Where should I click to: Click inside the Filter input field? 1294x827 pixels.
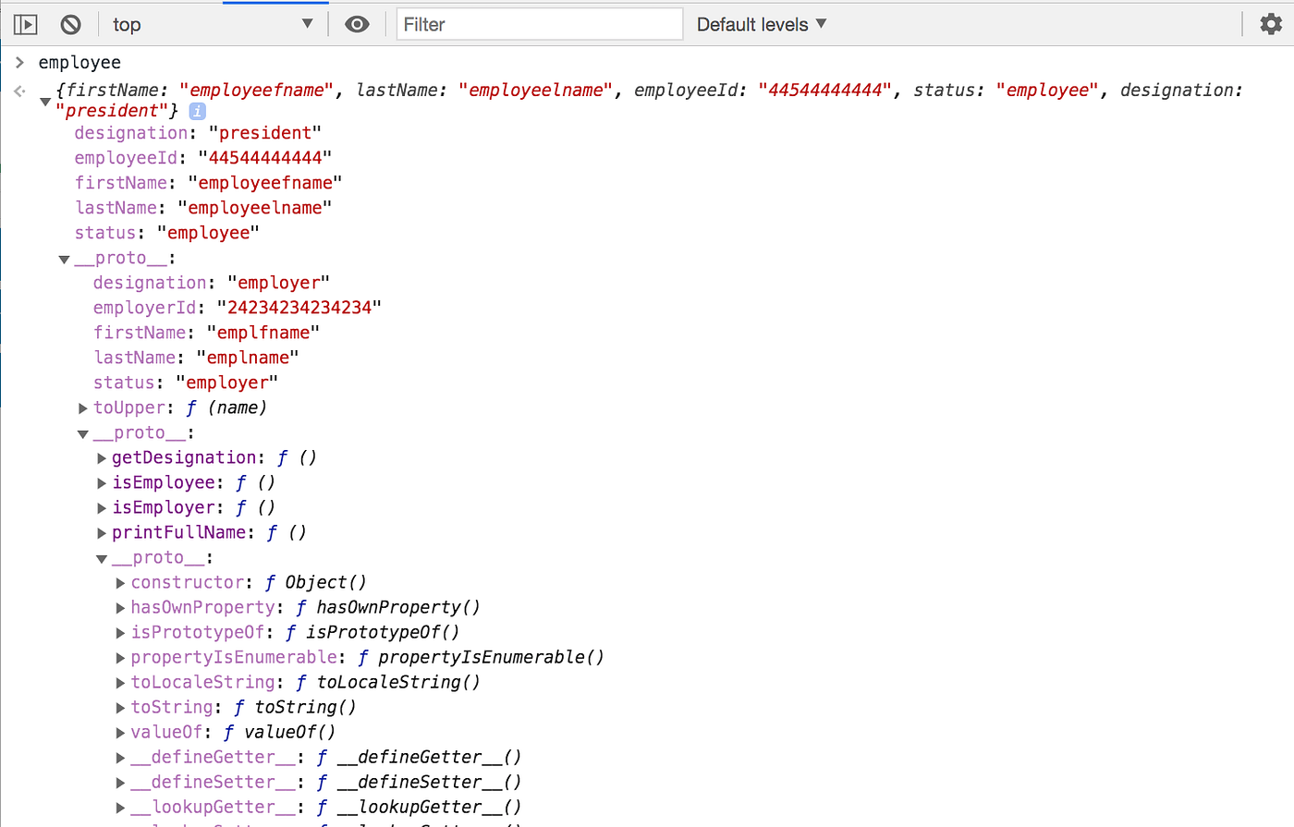[539, 24]
